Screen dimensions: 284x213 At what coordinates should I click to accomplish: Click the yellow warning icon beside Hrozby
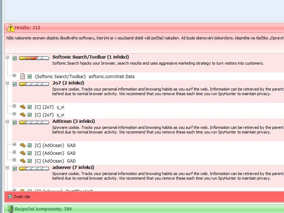(x=11, y=28)
